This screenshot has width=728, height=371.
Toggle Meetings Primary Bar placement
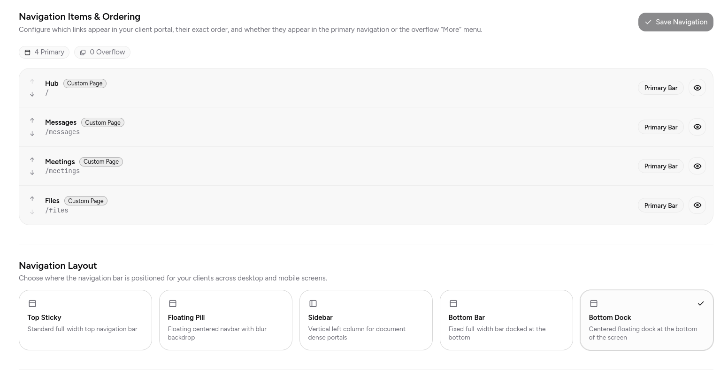(x=660, y=166)
